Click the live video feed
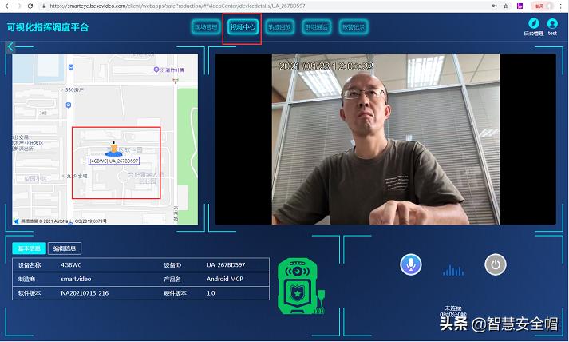 point(385,140)
